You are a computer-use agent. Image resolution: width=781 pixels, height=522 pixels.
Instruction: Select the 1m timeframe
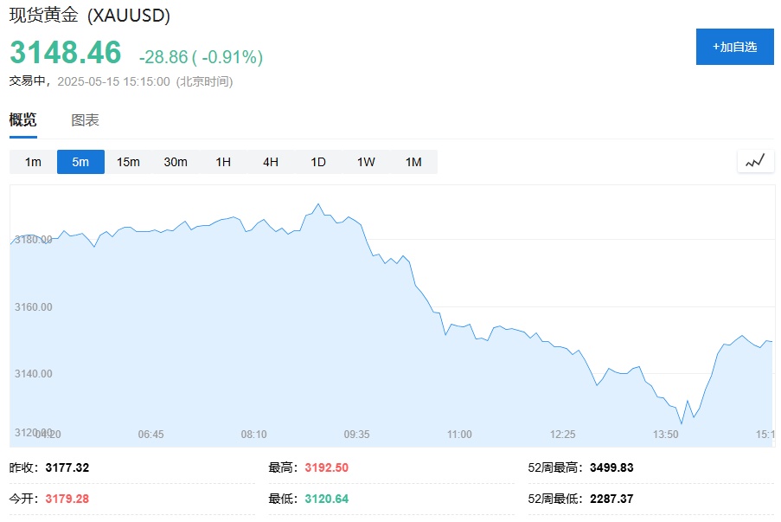pyautogui.click(x=33, y=162)
